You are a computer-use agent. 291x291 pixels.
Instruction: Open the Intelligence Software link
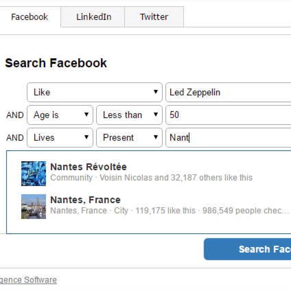tap(28, 280)
